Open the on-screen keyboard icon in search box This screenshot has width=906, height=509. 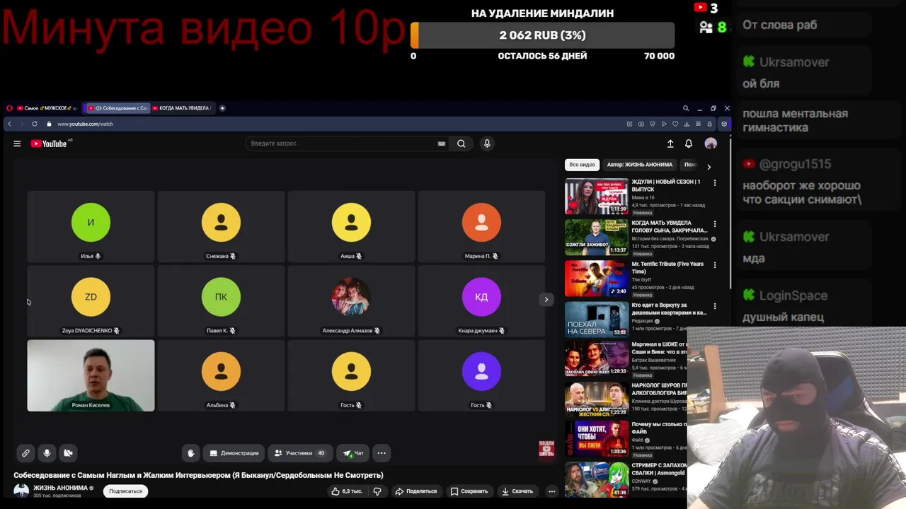click(x=442, y=144)
